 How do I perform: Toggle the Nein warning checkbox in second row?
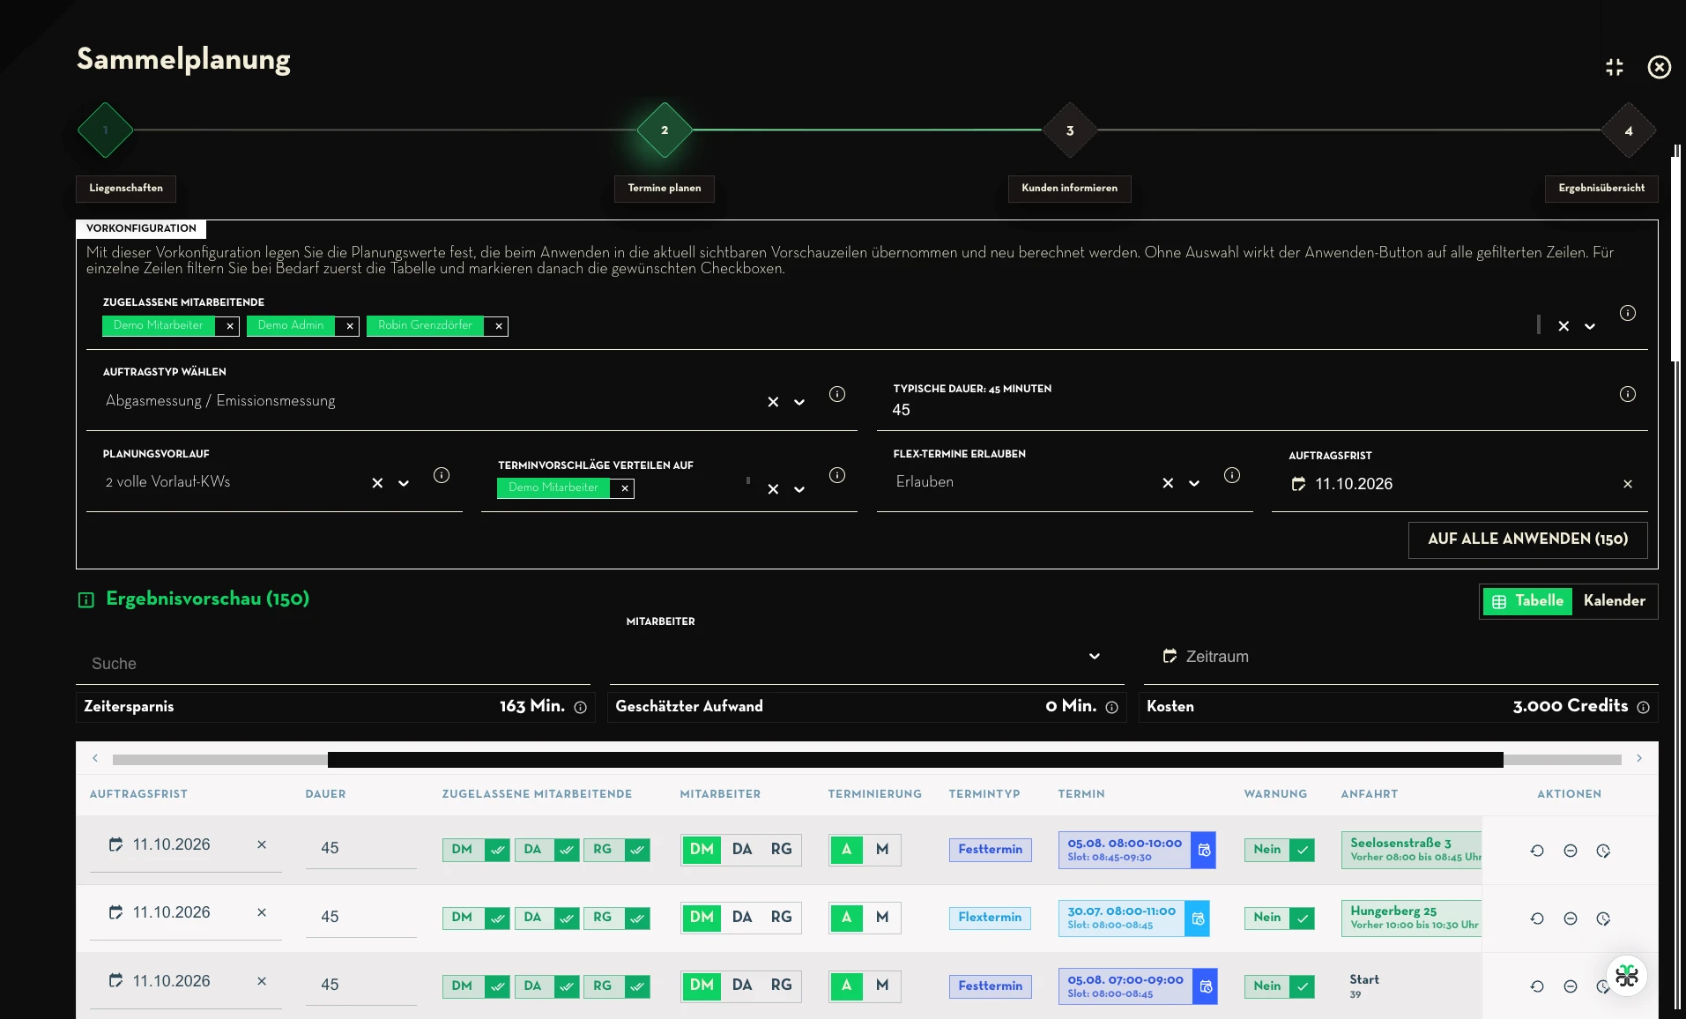pyautogui.click(x=1303, y=918)
